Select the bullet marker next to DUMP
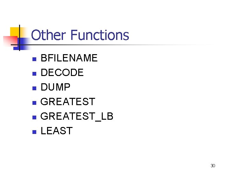 point(34,88)
